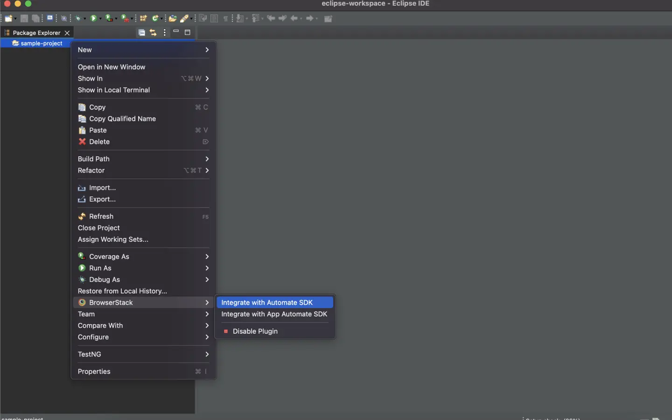Choose Integrate with App Automate SDK
This screenshot has width=672, height=420.
(274, 314)
